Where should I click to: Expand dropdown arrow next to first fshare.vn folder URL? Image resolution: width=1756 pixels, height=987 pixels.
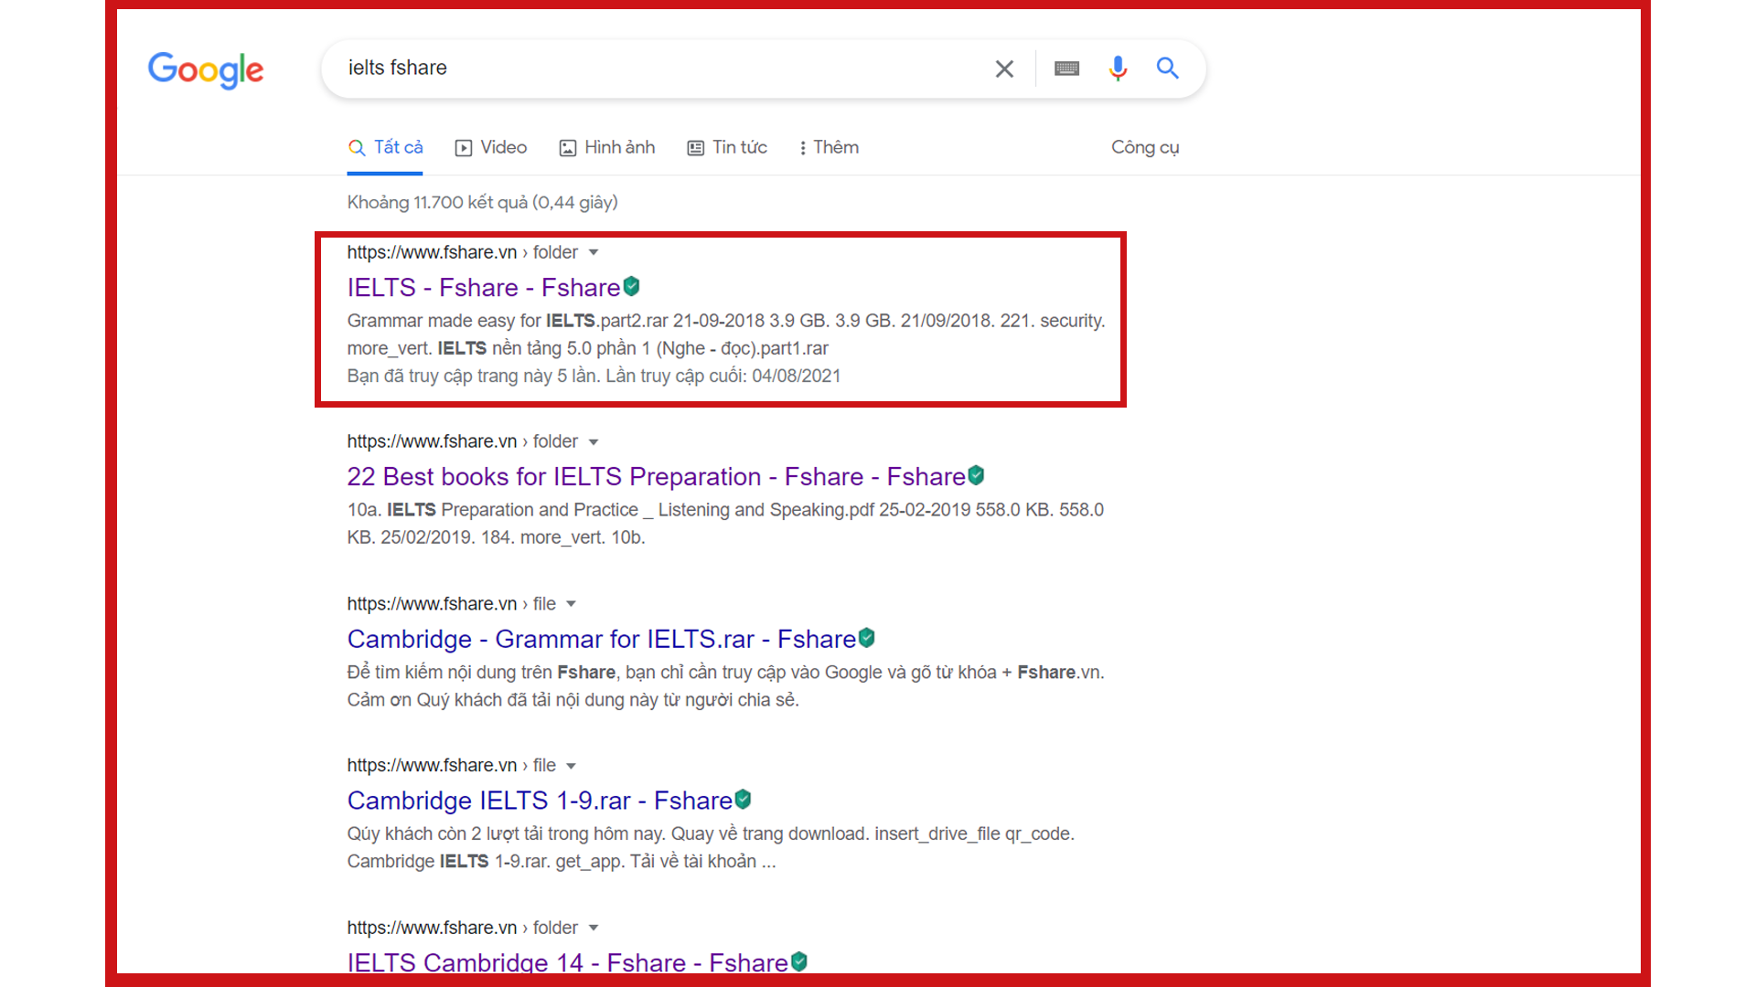click(594, 252)
